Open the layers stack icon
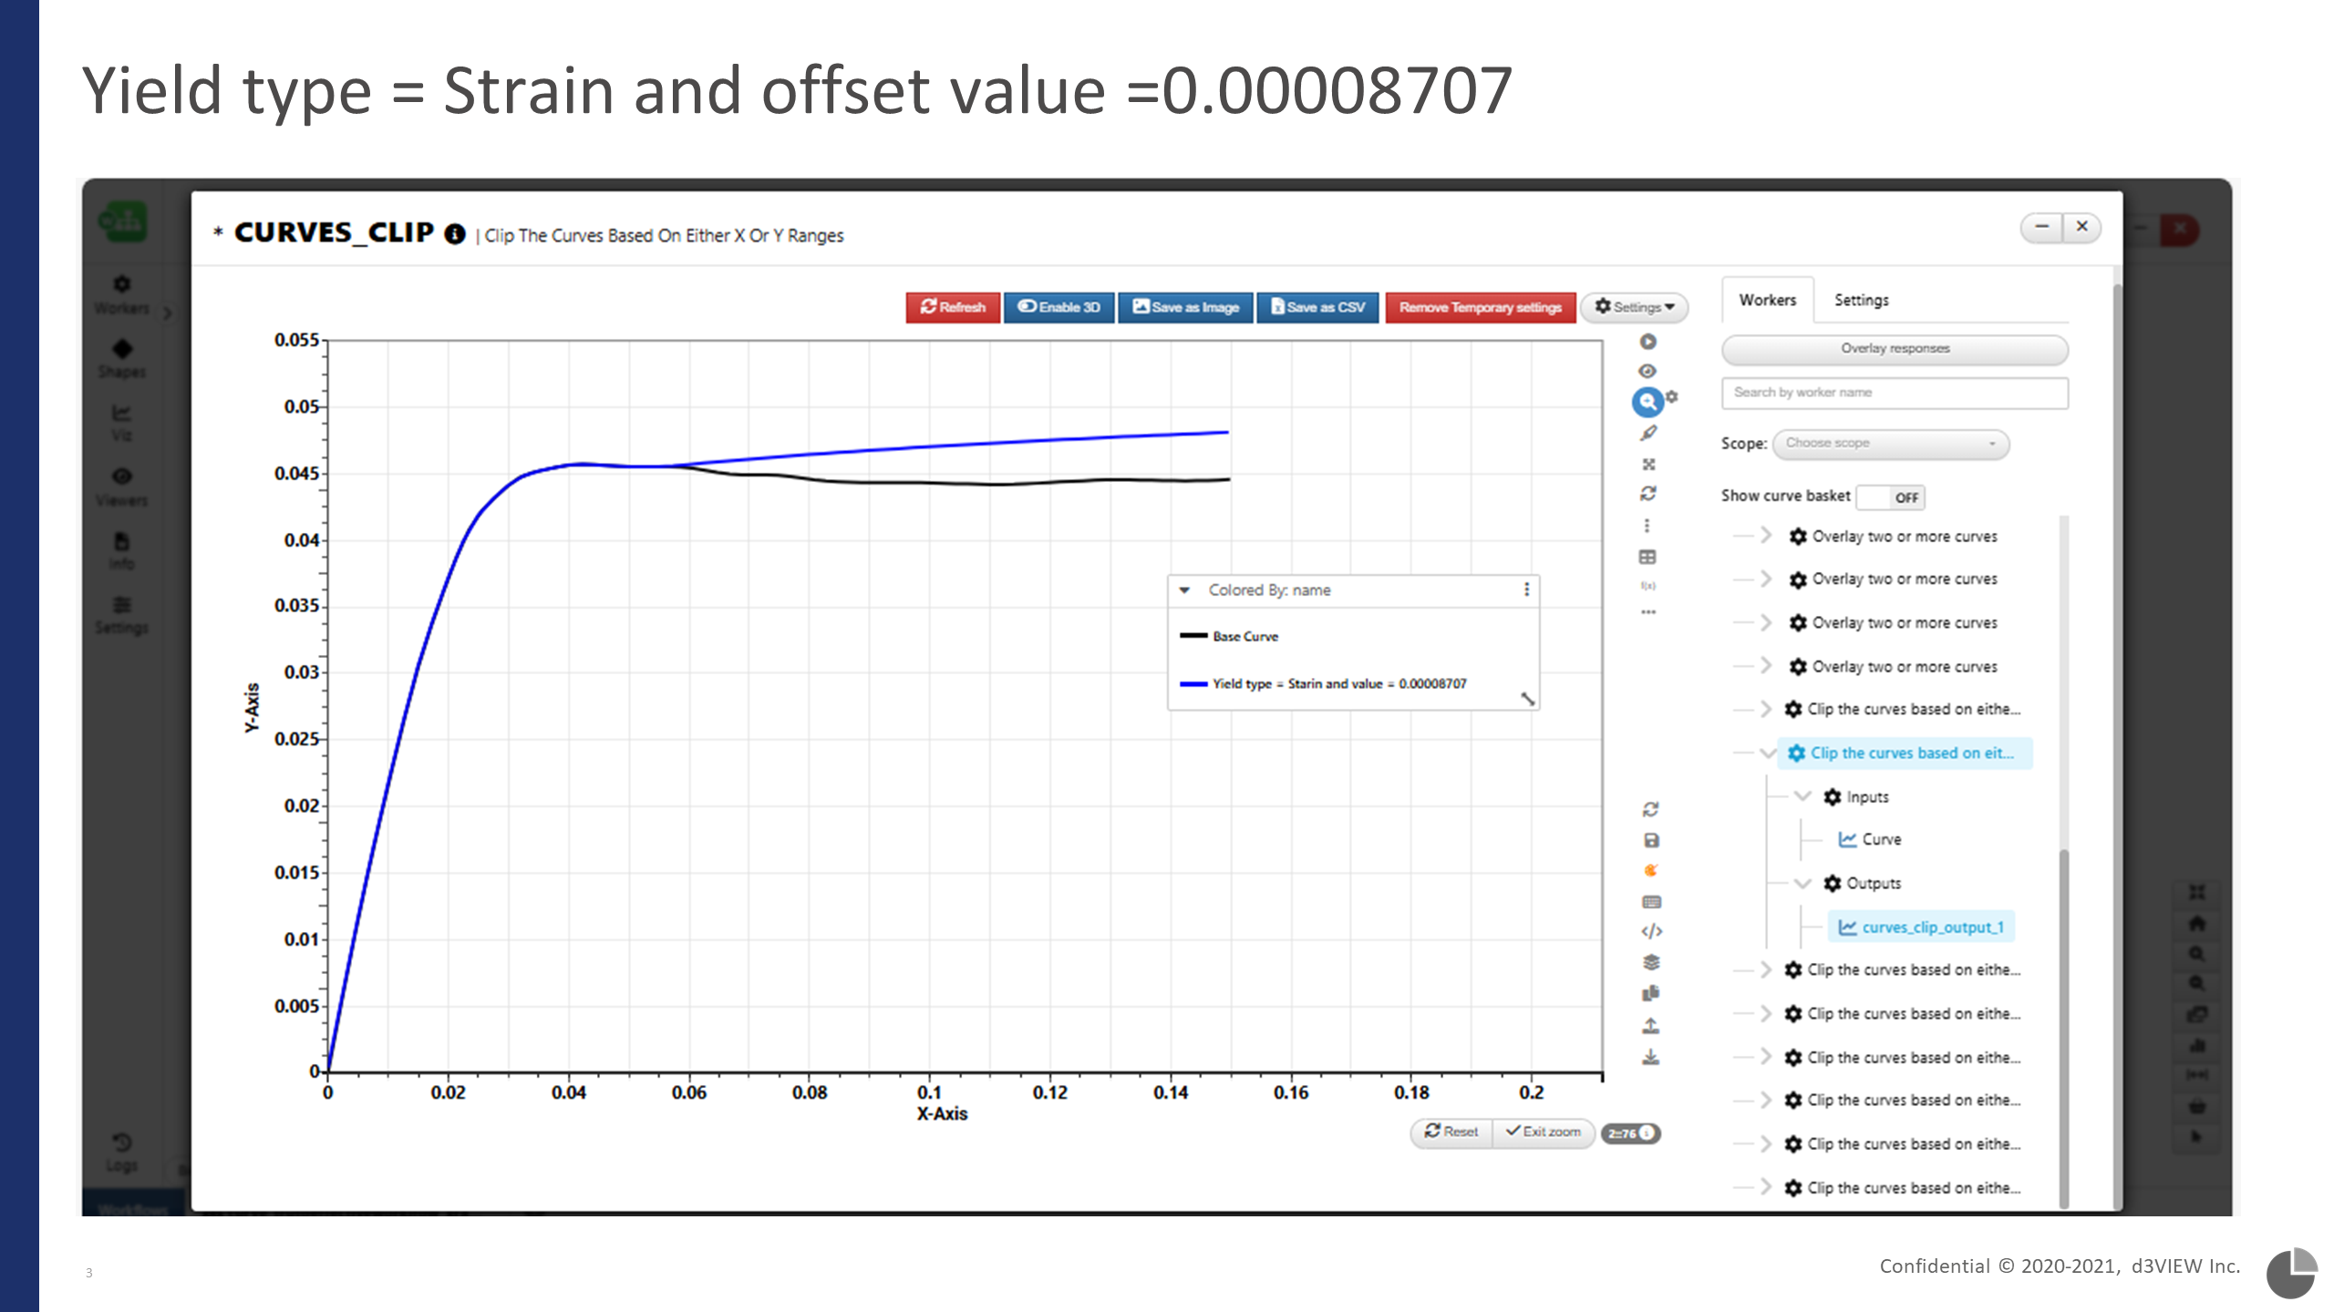Image resolution: width=2334 pixels, height=1312 pixels. pyautogui.click(x=1651, y=962)
